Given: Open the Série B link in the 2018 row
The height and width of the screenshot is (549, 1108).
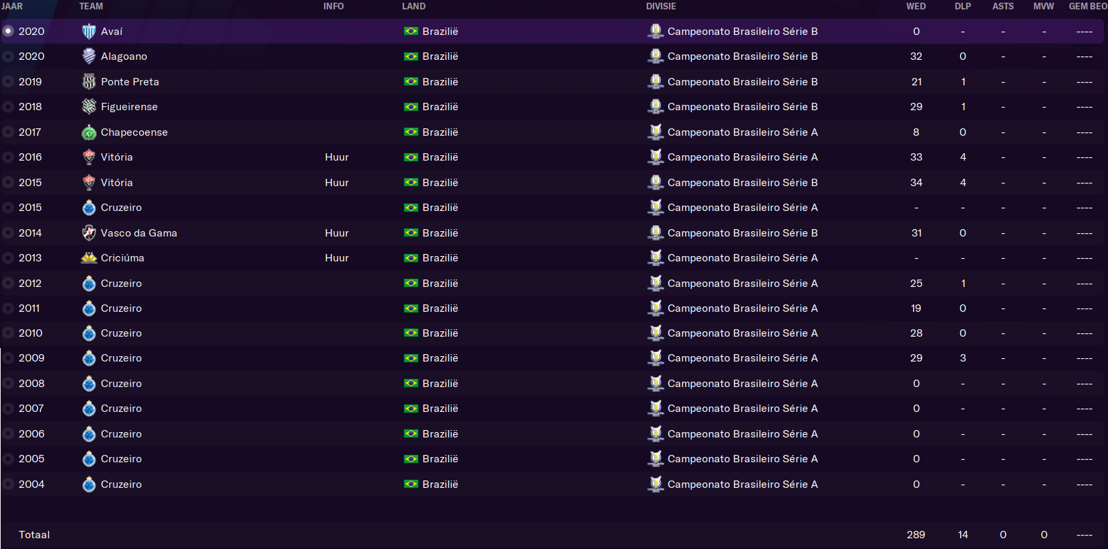Looking at the screenshot, I should point(742,107).
